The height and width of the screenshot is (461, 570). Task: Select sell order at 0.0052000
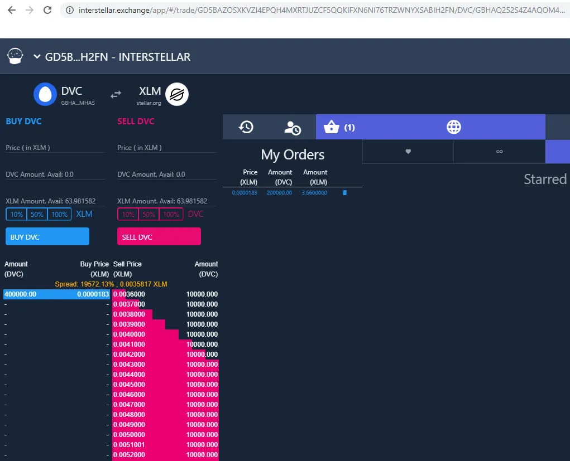[165, 455]
